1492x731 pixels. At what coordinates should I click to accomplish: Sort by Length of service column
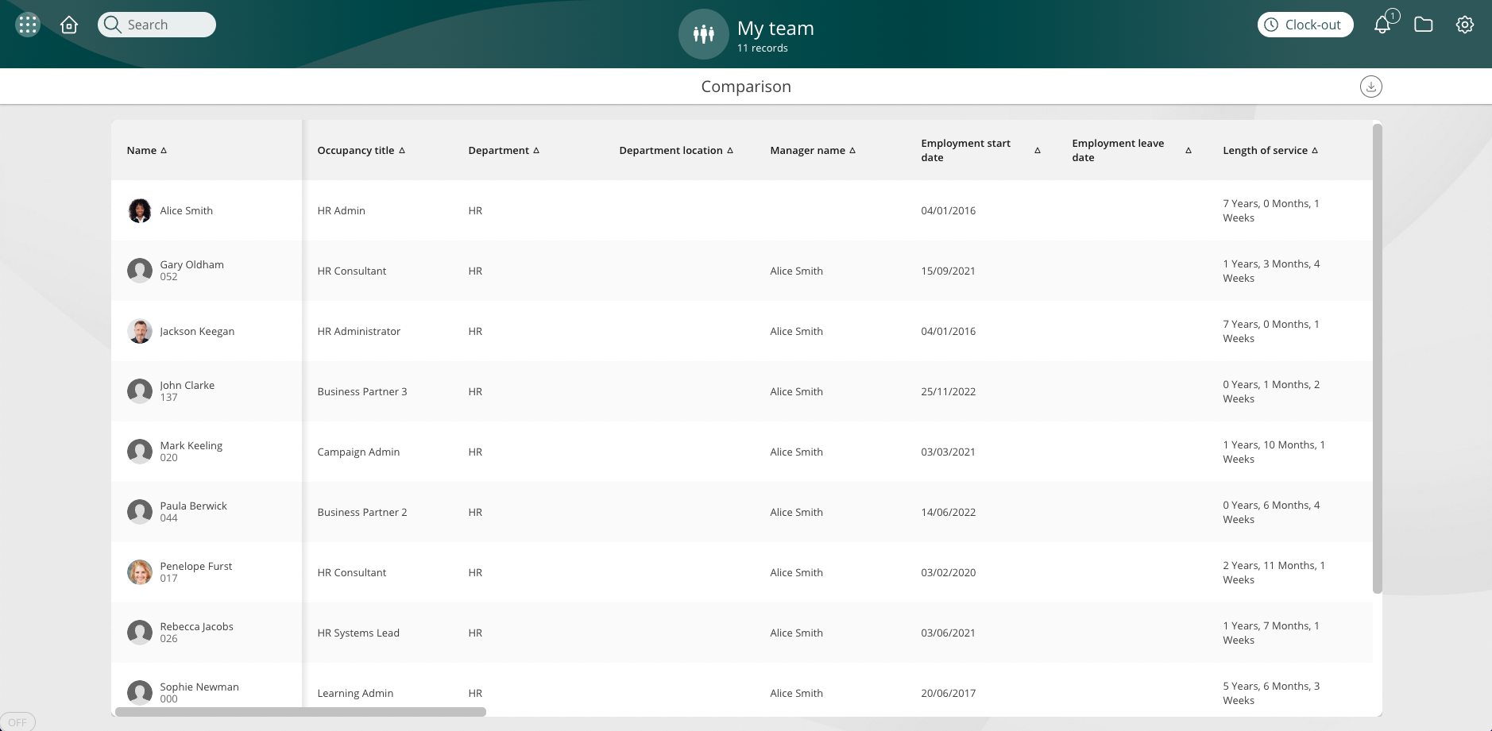click(x=1270, y=150)
